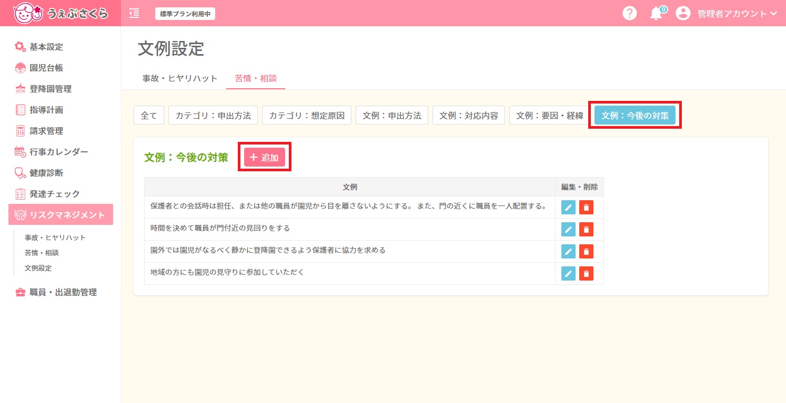The width and height of the screenshot is (786, 403).
Task: Click the 基本設定 gear icon
Action: [21, 47]
